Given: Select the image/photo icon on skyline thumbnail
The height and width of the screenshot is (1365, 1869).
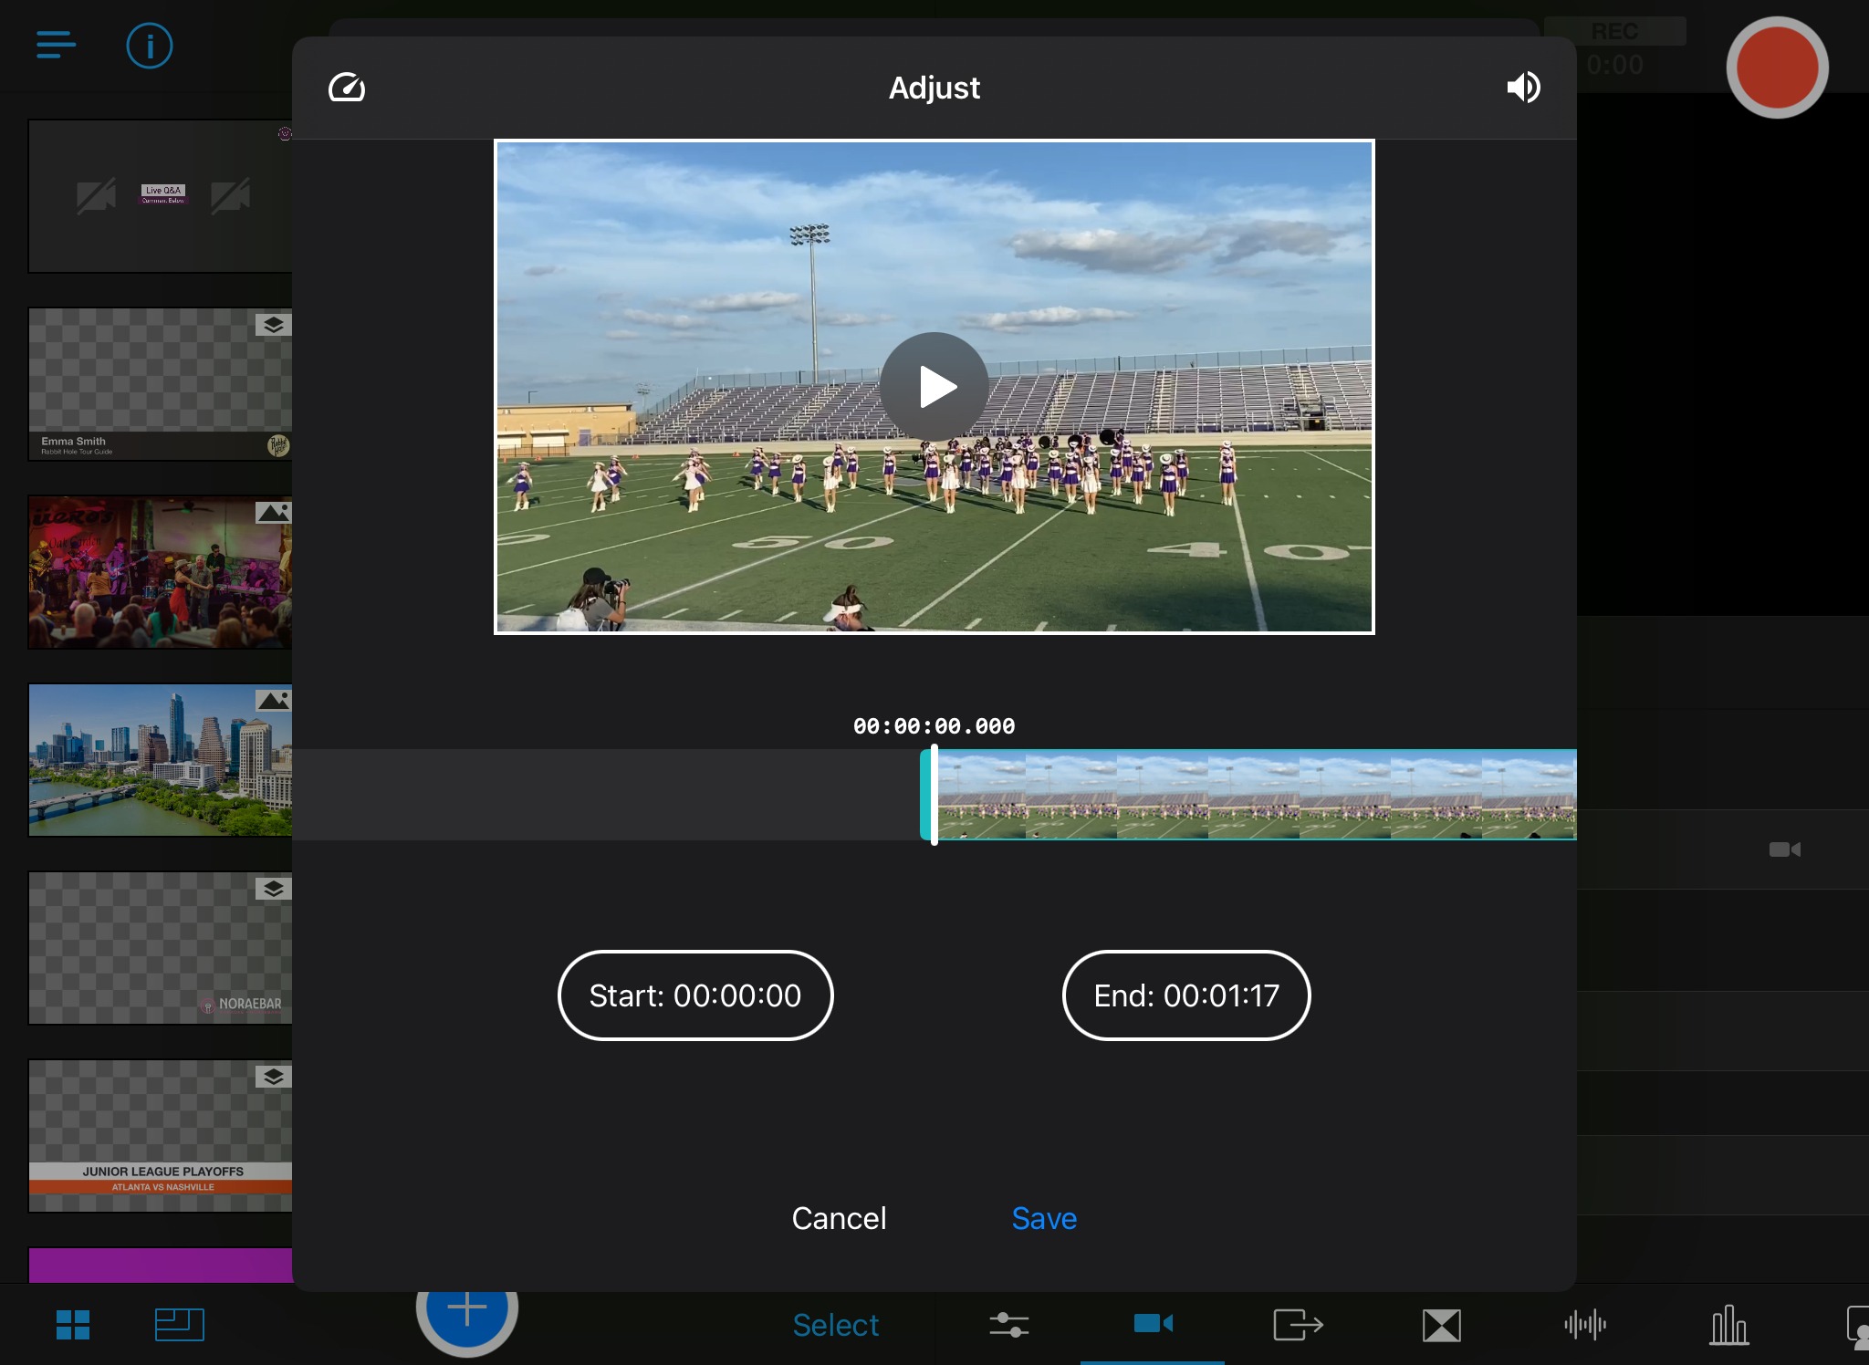Looking at the screenshot, I should coord(273,701).
